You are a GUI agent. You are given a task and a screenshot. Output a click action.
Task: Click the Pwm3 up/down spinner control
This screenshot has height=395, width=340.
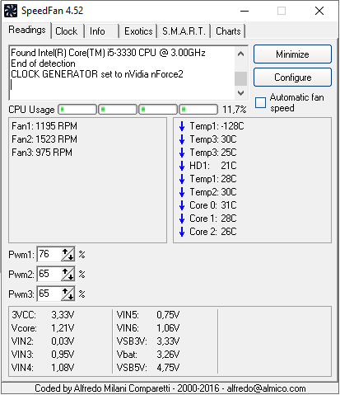(x=68, y=294)
